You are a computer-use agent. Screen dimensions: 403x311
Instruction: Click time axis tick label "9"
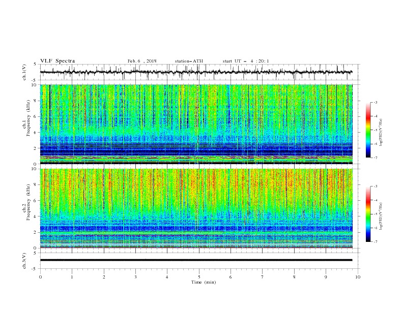pyautogui.click(x=326, y=277)
